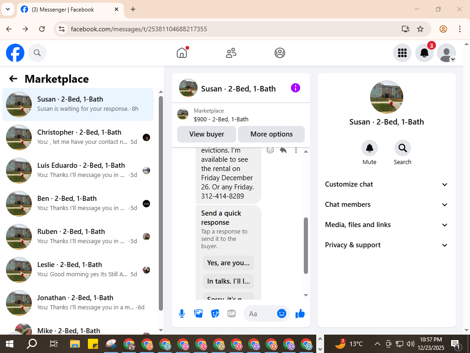Click More options button
470x353 pixels.
point(271,134)
